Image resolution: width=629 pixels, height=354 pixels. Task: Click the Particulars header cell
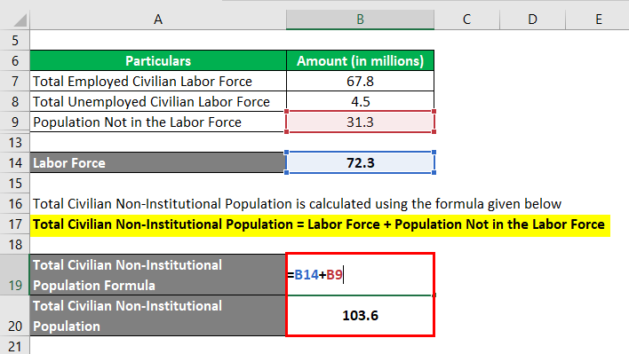tap(158, 61)
